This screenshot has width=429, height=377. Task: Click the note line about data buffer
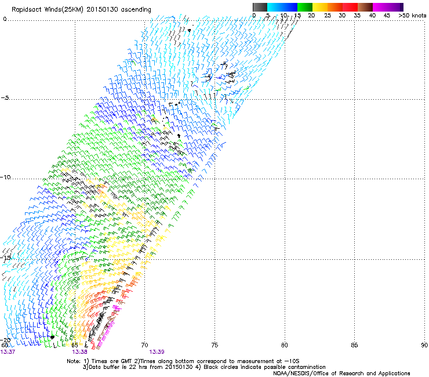(204, 367)
